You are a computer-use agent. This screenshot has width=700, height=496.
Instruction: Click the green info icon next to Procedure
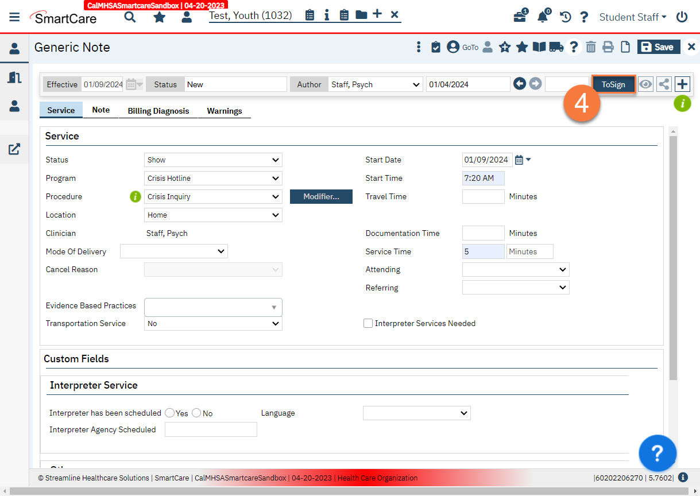(x=135, y=196)
